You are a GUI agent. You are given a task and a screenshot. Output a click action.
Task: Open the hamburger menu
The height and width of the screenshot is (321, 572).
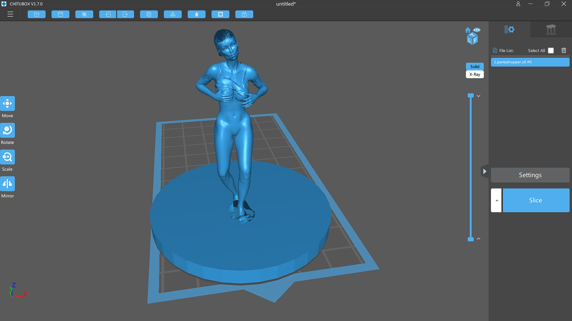[10, 14]
